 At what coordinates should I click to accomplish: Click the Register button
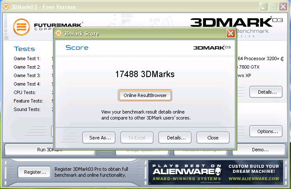pyautogui.click(x=34, y=172)
